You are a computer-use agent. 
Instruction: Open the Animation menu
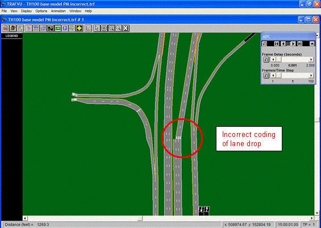tap(58, 11)
